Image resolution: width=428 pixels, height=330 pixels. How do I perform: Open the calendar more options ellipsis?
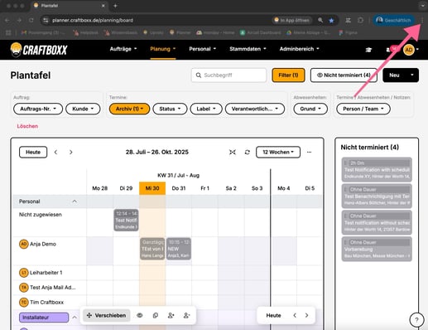[309, 153]
